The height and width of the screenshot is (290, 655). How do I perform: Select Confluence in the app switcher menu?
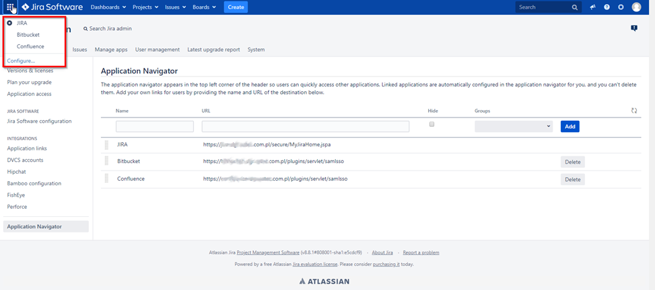(30, 46)
